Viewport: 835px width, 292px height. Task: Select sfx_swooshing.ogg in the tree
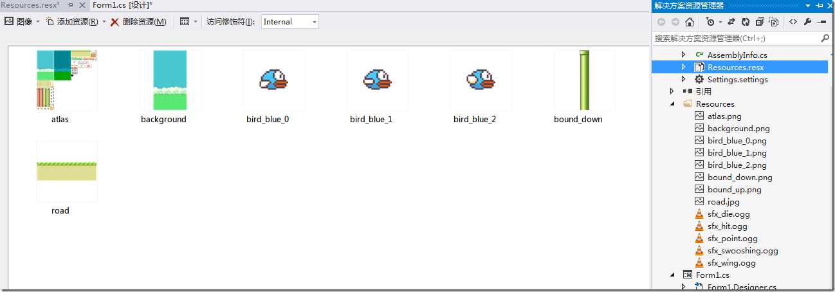click(x=742, y=251)
